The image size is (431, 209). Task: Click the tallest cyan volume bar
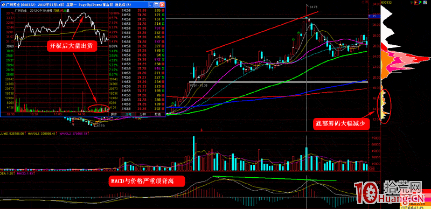pos(194,154)
